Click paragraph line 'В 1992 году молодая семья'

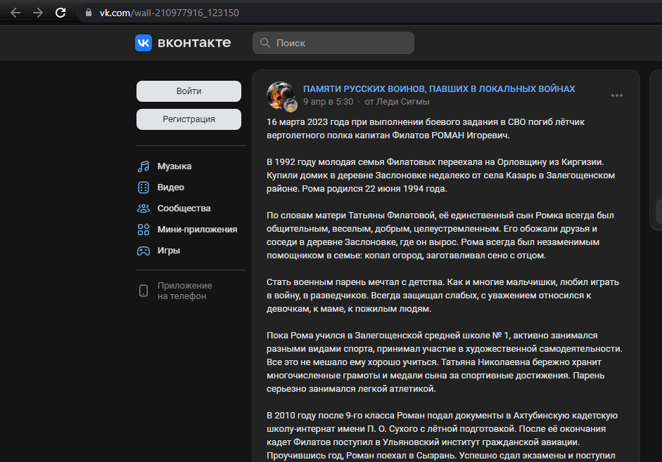click(x=435, y=162)
